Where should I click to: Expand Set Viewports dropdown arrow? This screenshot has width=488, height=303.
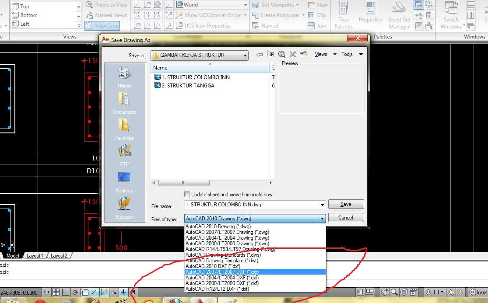click(297, 5)
